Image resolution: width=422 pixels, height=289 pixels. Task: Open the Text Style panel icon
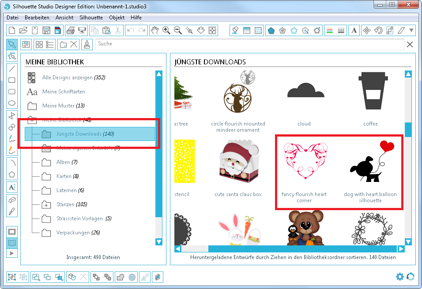[x=354, y=30]
